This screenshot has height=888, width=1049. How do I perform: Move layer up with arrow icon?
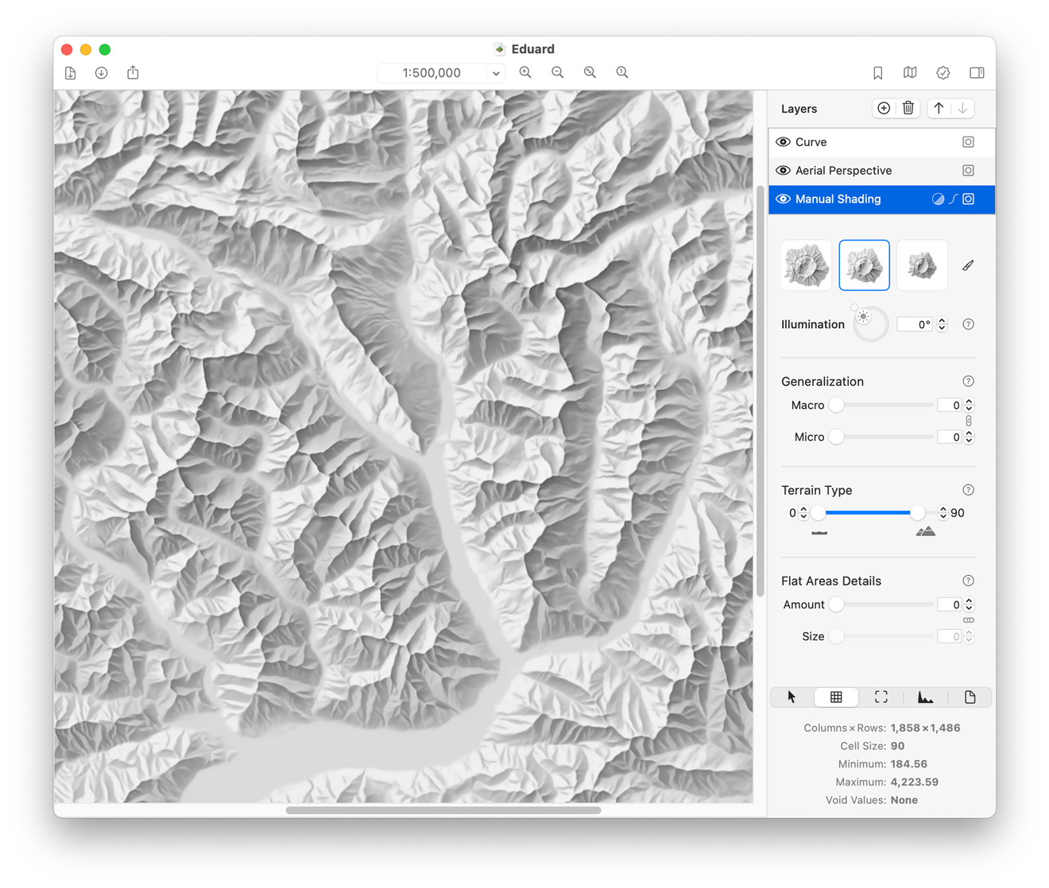pyautogui.click(x=939, y=109)
